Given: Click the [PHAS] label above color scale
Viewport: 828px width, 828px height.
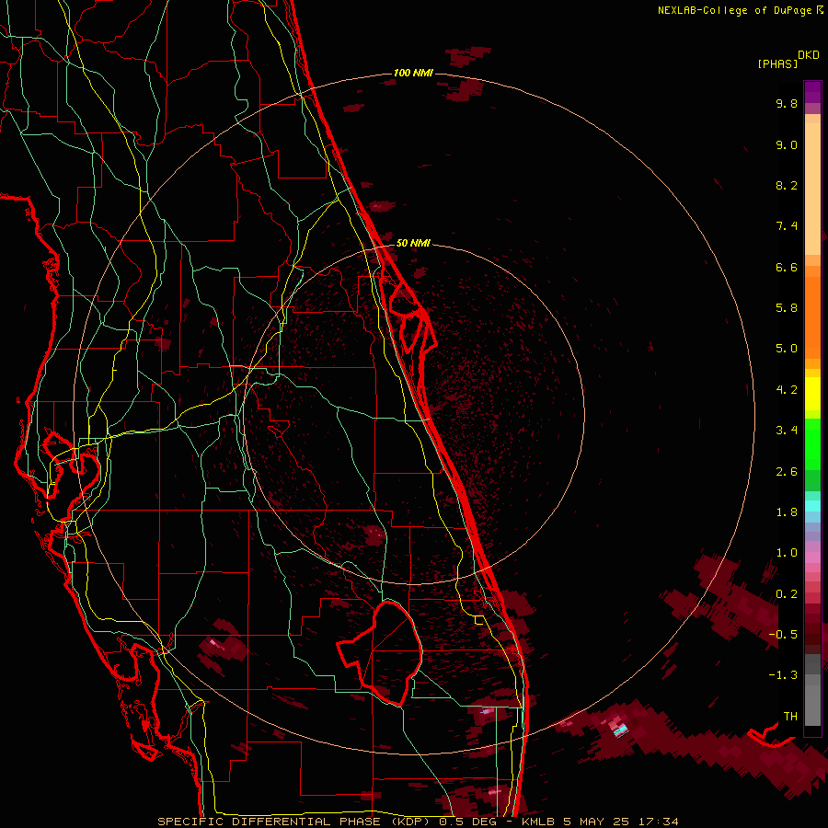Looking at the screenshot, I should [777, 63].
